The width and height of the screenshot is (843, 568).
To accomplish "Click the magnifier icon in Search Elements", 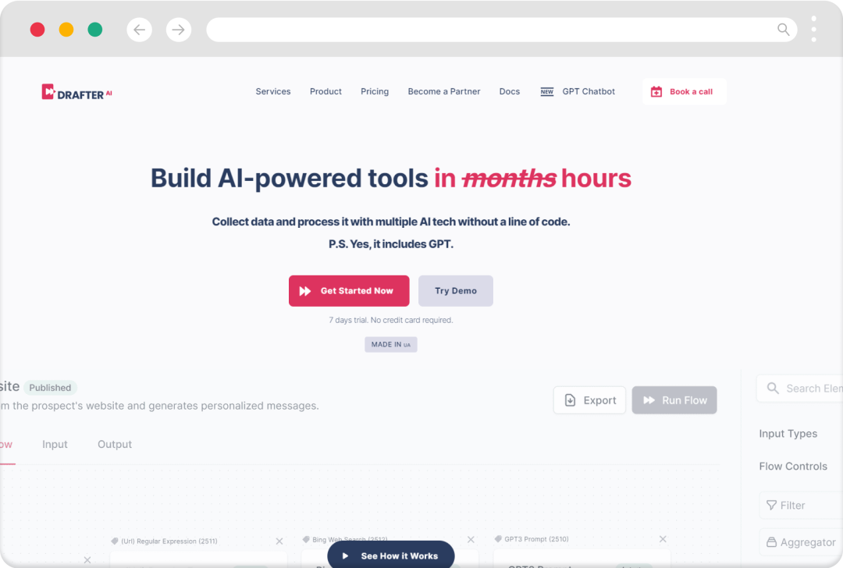I will pyautogui.click(x=773, y=388).
